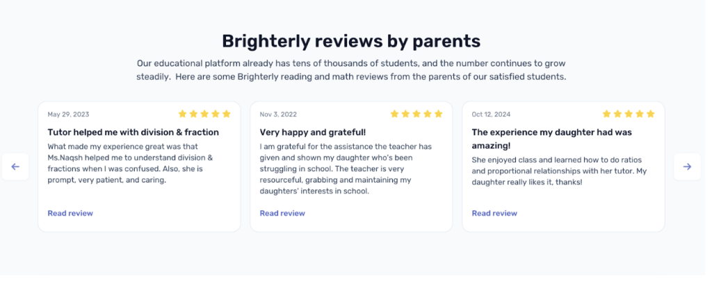Screen dimensions: 712x281
Task: Click the star rating on Nov 3 review
Action: tap(416, 114)
